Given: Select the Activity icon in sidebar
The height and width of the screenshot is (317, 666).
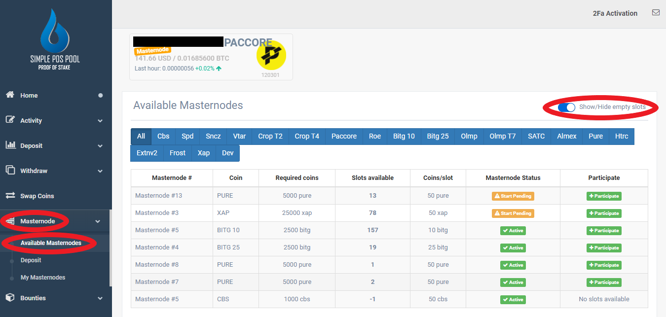Looking at the screenshot, I should (9, 120).
